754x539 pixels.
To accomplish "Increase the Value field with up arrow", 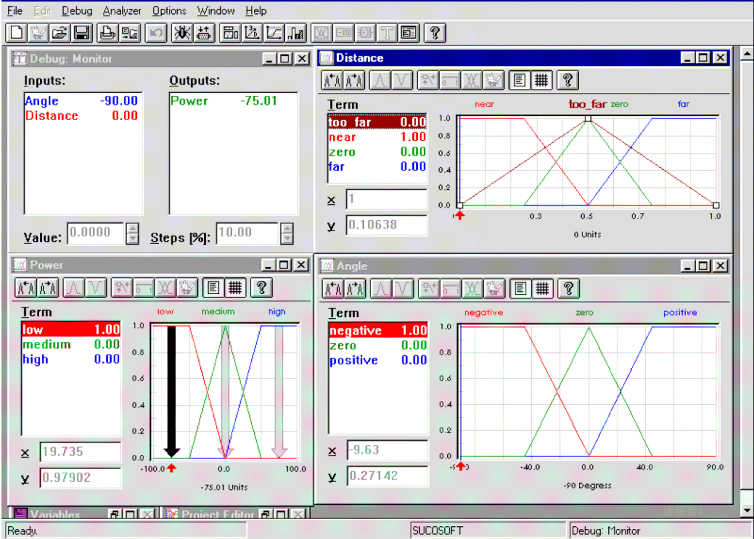I will pyautogui.click(x=133, y=228).
